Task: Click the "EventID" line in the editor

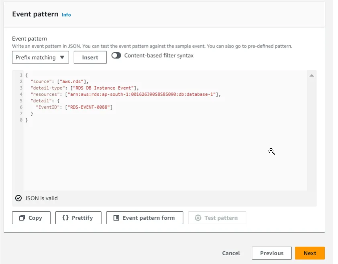Action: [75, 107]
